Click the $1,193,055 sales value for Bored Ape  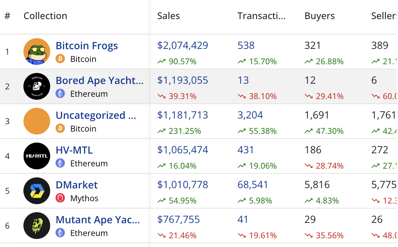[183, 80]
